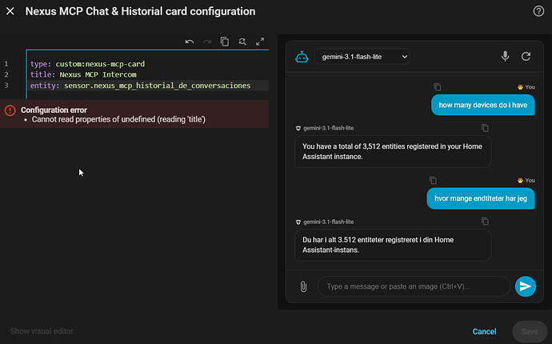This screenshot has height=344, width=552.
Task: Open the gemini-3.1-flash-lite model dropdown
Action: [x=362, y=57]
